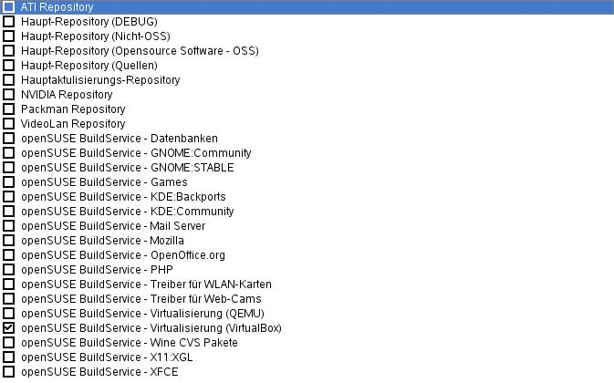Image resolution: width=614 pixels, height=383 pixels.
Task: Select the 'openSUSE BuildService - OpenOffice.org' row text
Action: coord(123,255)
